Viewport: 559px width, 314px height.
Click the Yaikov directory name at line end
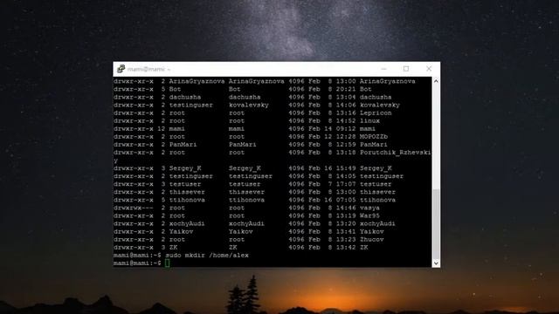(371, 231)
